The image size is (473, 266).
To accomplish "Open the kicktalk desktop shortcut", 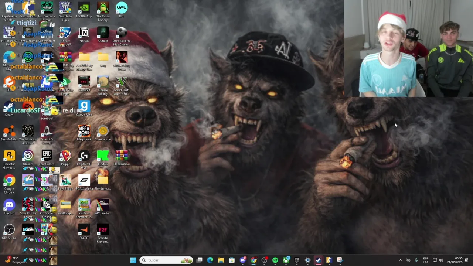I will [x=103, y=158].
